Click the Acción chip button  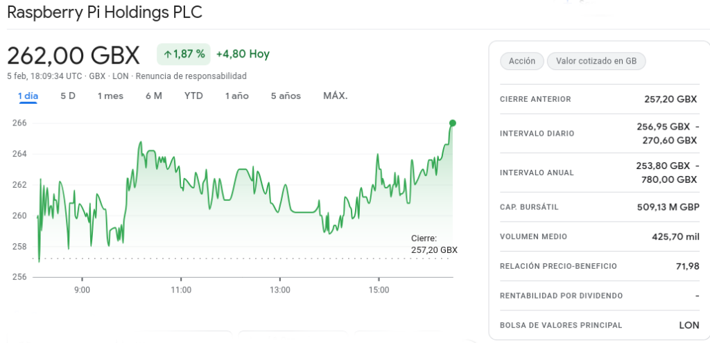point(521,61)
